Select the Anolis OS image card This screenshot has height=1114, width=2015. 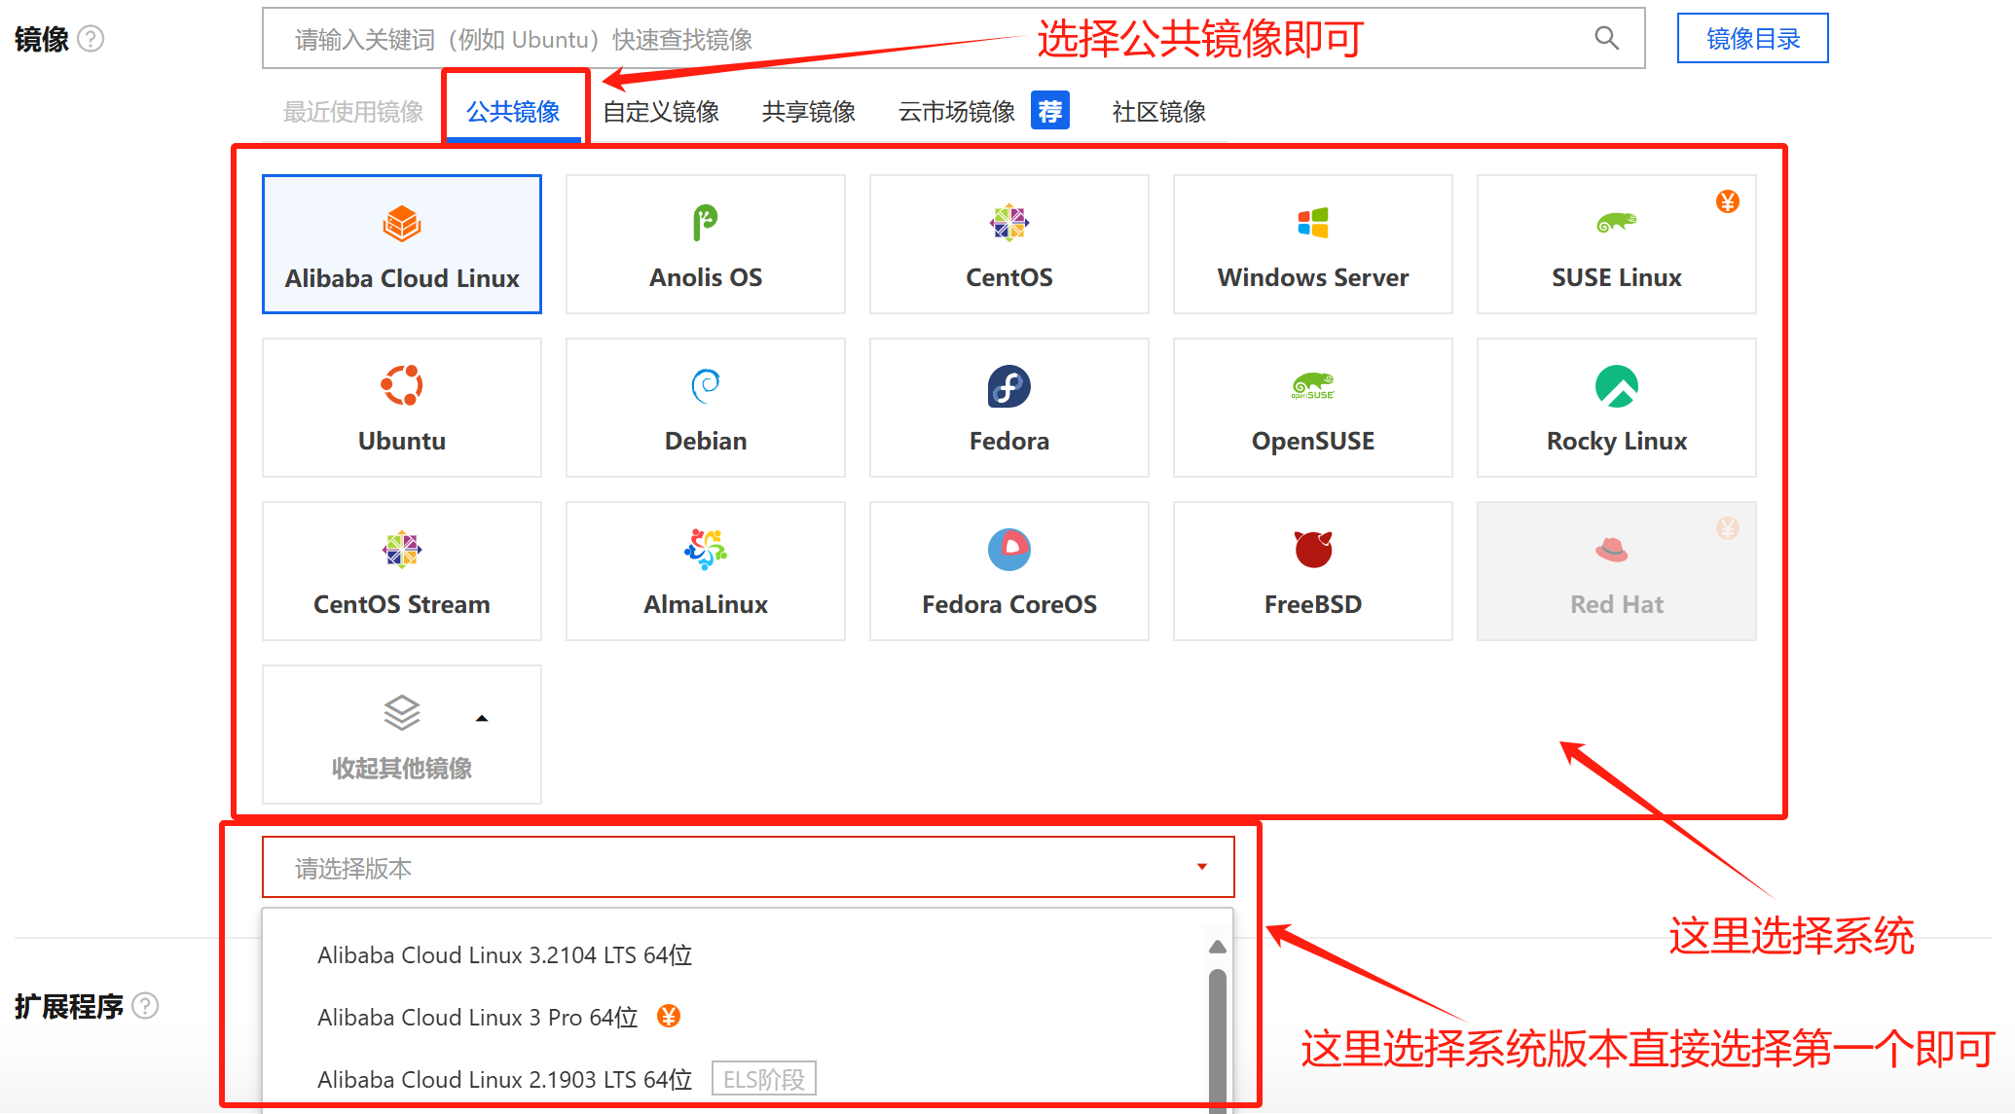(705, 244)
